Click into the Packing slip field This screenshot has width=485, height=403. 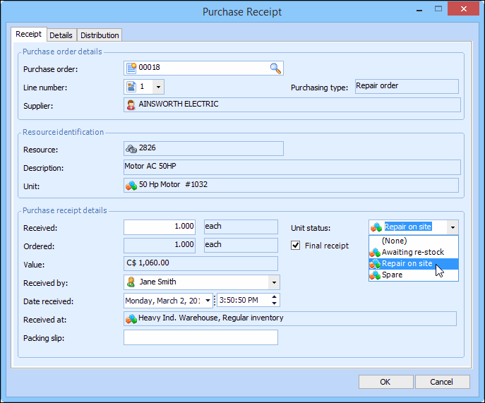tap(200, 337)
